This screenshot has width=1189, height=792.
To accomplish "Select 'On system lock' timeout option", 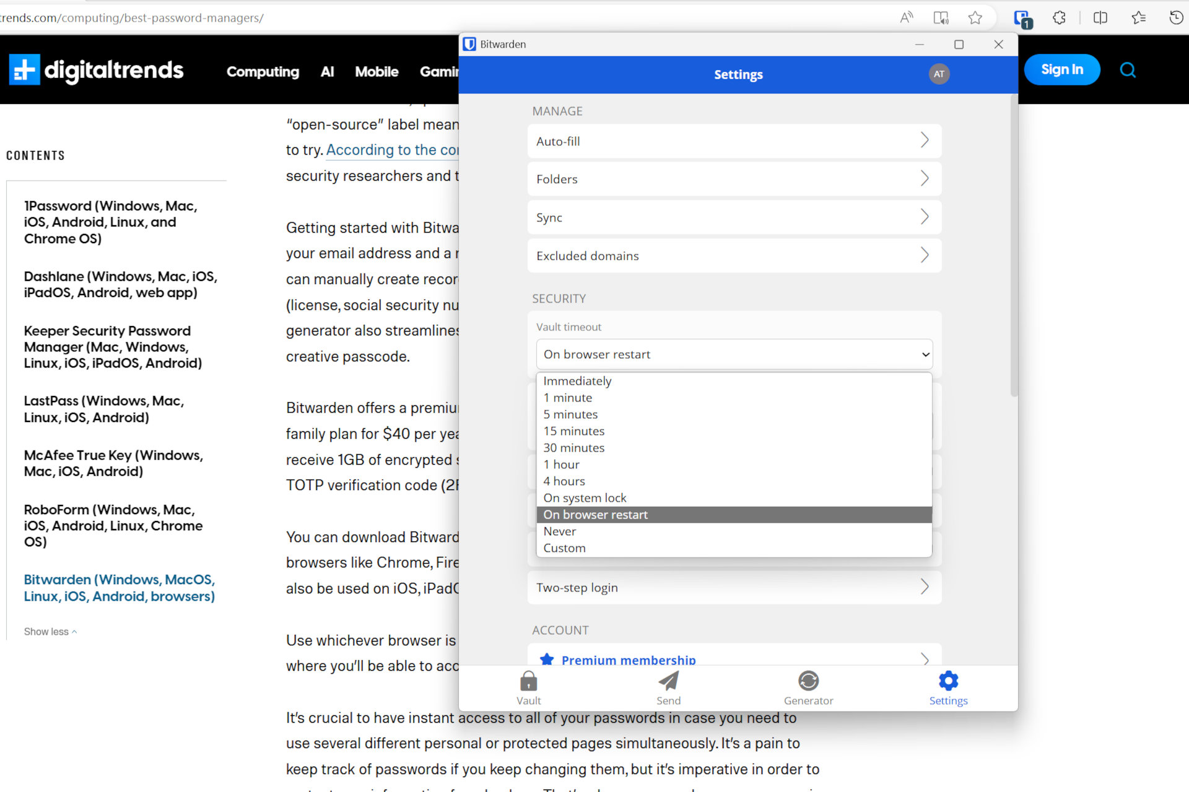I will (585, 497).
